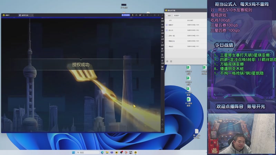Open File Explorer from the taskbar

pos(107,152)
